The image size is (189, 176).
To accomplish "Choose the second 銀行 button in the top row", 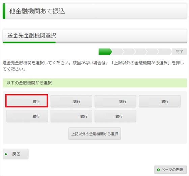I will [x=71, y=101].
